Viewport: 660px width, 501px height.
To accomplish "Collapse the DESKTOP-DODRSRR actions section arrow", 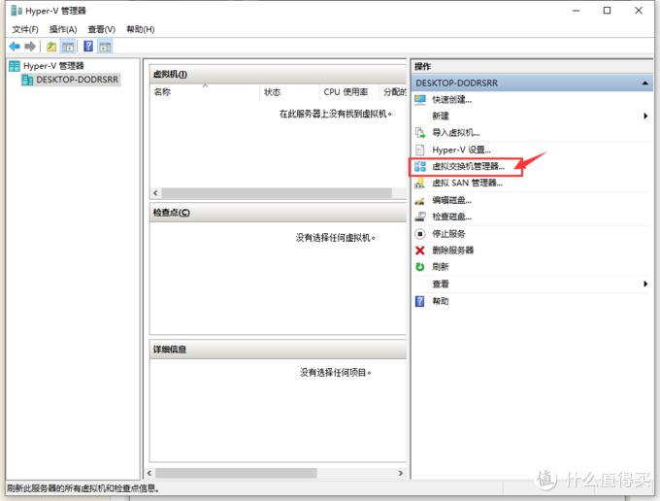I will [644, 83].
